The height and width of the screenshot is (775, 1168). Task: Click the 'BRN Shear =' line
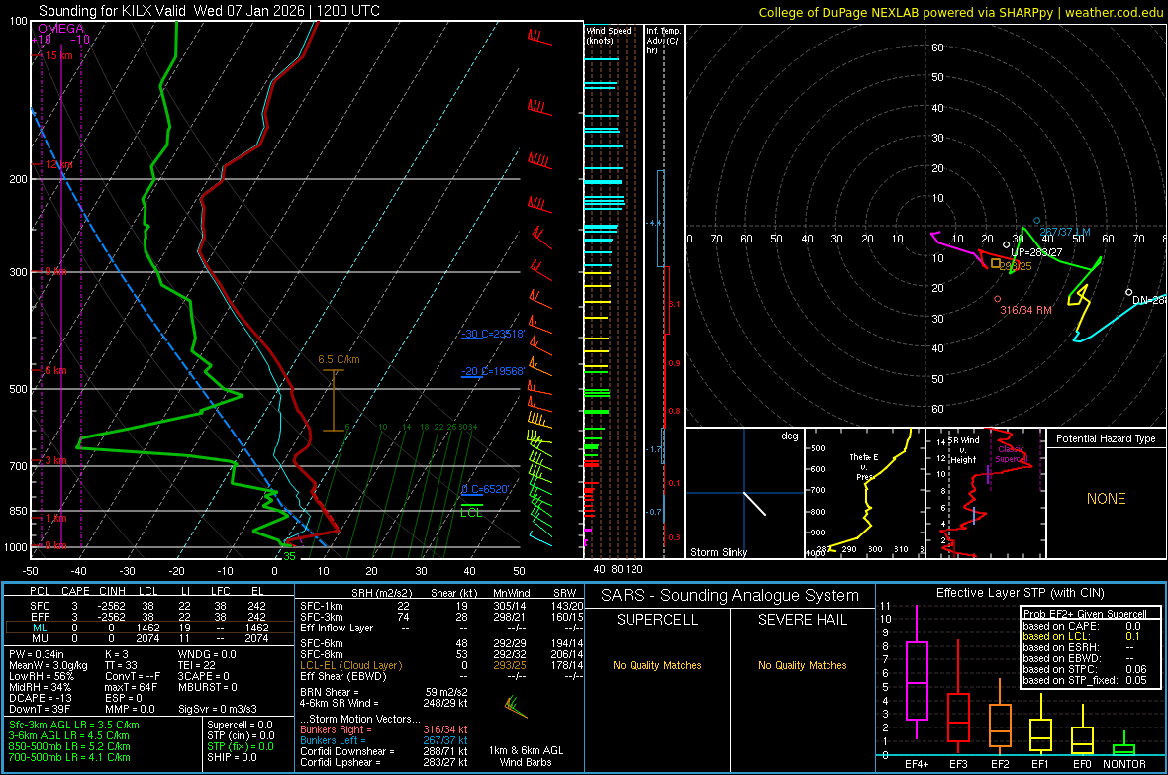coord(384,692)
